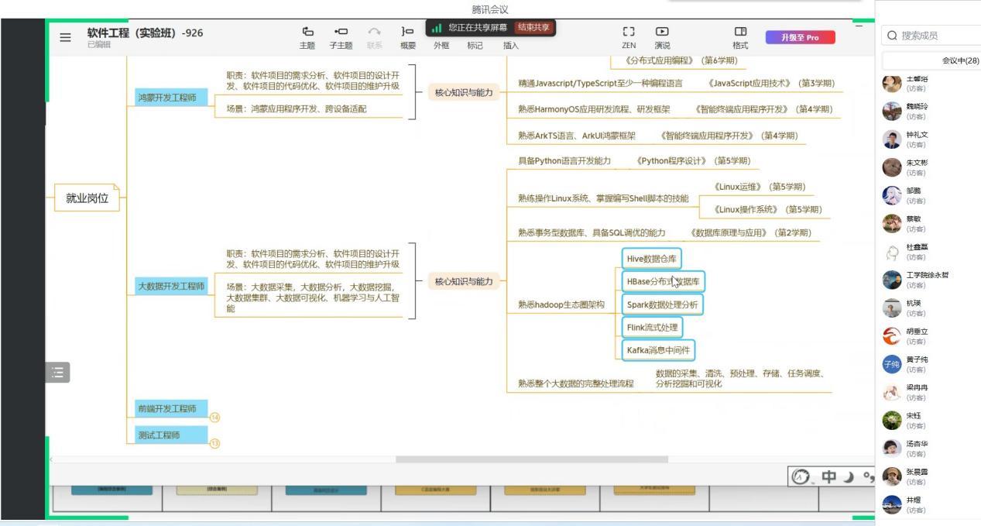Click the 搜索成员 member search field

point(929,36)
